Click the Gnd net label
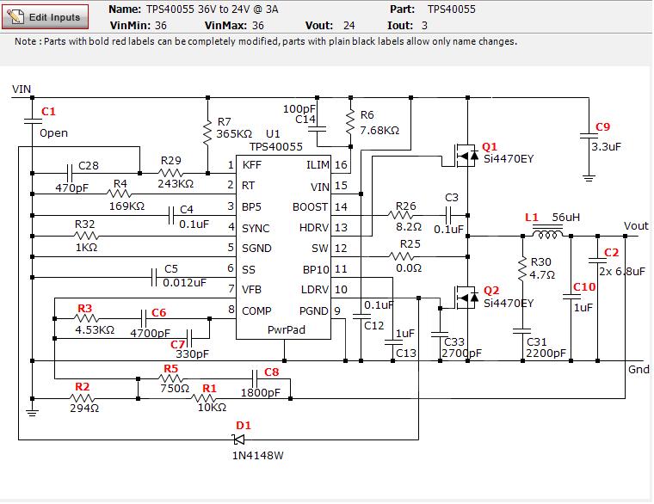 click(x=639, y=369)
